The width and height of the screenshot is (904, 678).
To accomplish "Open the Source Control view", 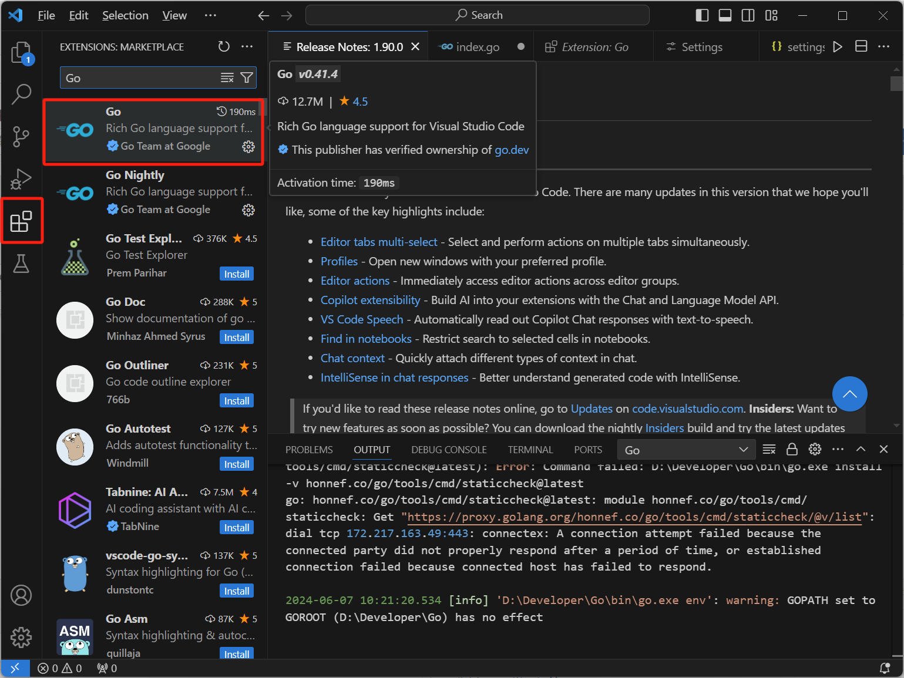I will 21,136.
